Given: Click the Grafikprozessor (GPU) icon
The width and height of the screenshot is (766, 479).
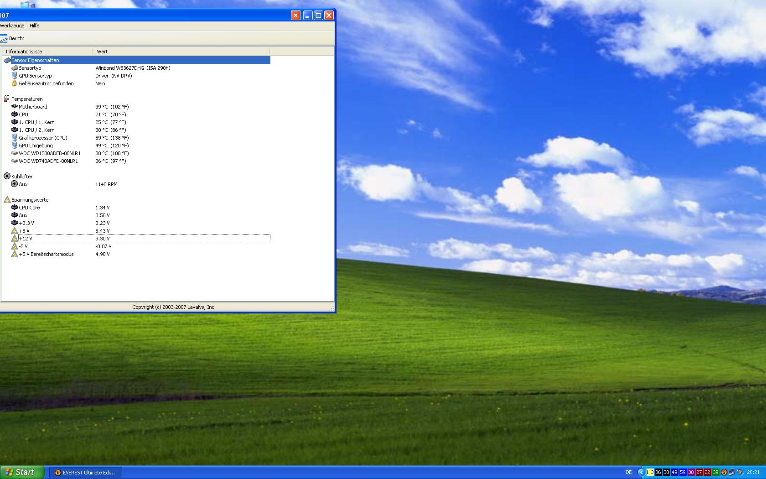Looking at the screenshot, I should tap(14, 138).
